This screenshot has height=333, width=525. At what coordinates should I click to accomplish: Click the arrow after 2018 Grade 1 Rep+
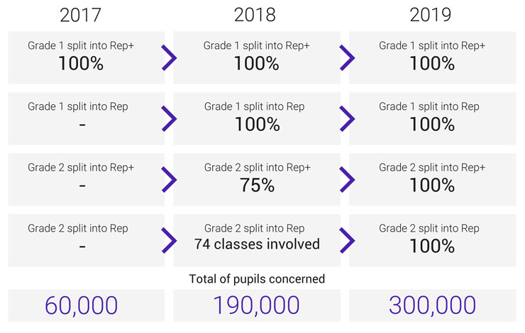click(x=347, y=58)
